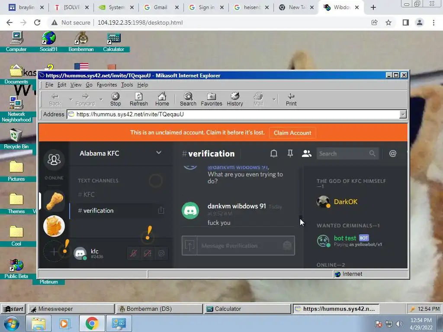Viewport: 443px width, 332px height.
Task: Open the Favorites toolbar button
Action: pyautogui.click(x=211, y=99)
